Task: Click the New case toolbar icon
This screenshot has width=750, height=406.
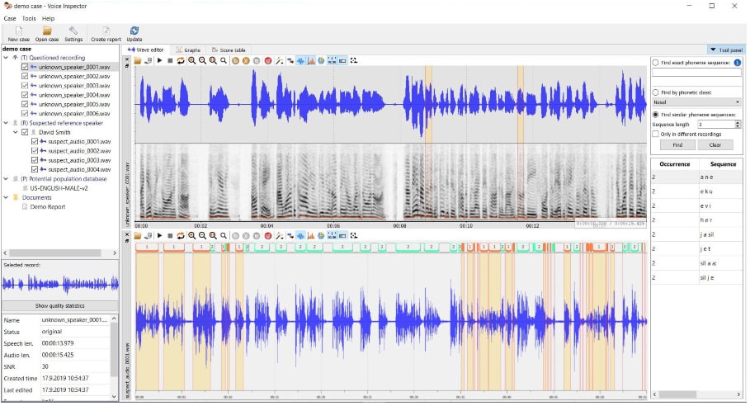Action: pos(18,31)
